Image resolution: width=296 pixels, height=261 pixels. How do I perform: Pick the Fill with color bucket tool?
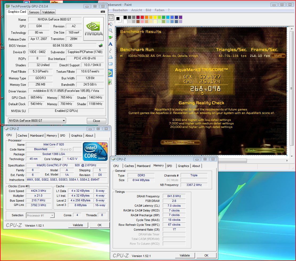click(111, 24)
